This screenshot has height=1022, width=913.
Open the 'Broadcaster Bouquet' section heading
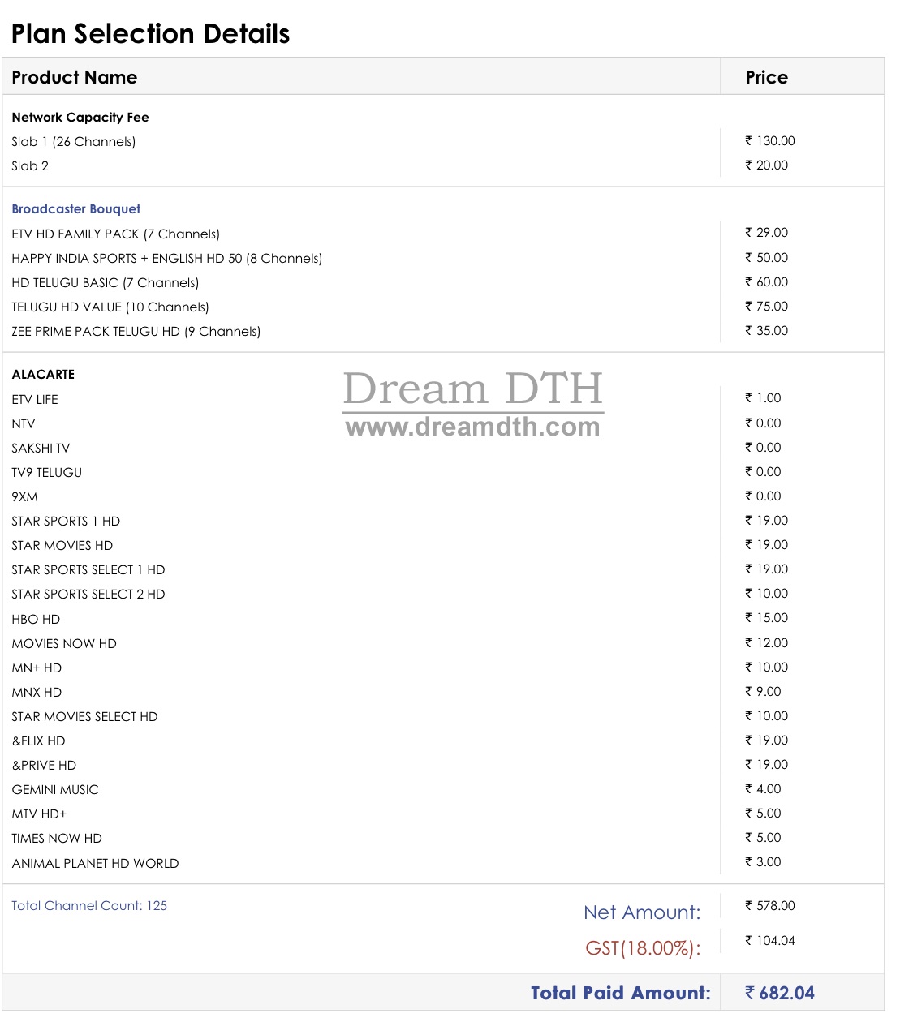(x=76, y=208)
